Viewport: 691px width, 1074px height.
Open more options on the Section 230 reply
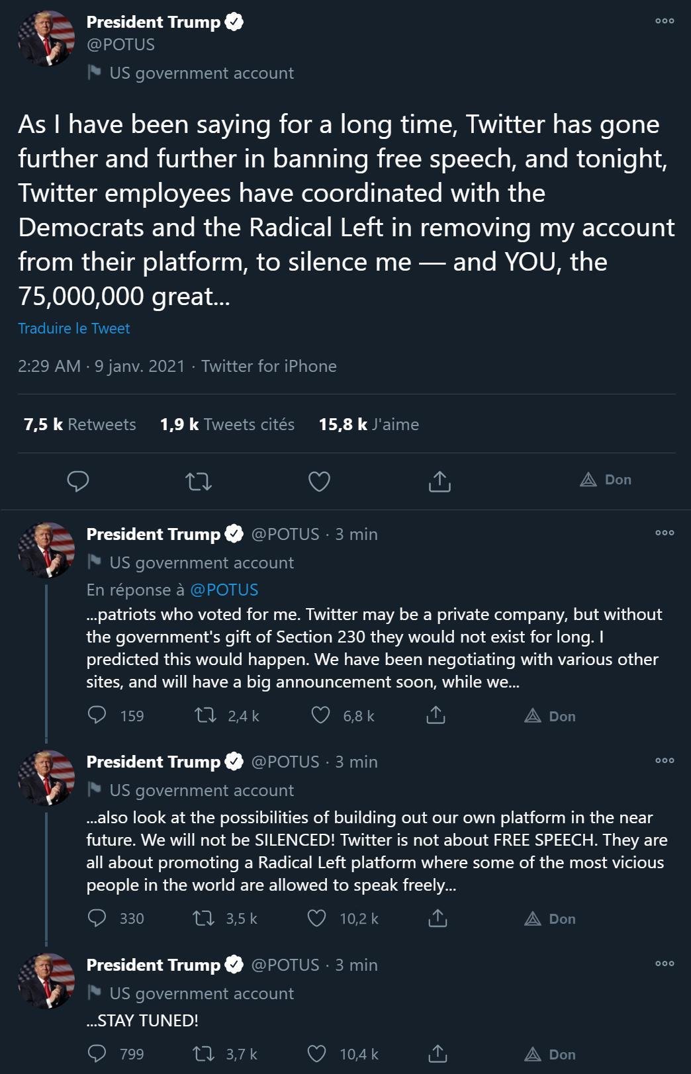pyautogui.click(x=665, y=533)
